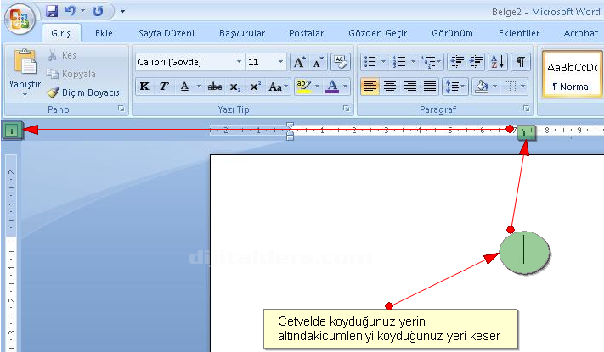The image size is (604, 352).
Task: Apply borders with the border icon
Action: click(x=510, y=87)
